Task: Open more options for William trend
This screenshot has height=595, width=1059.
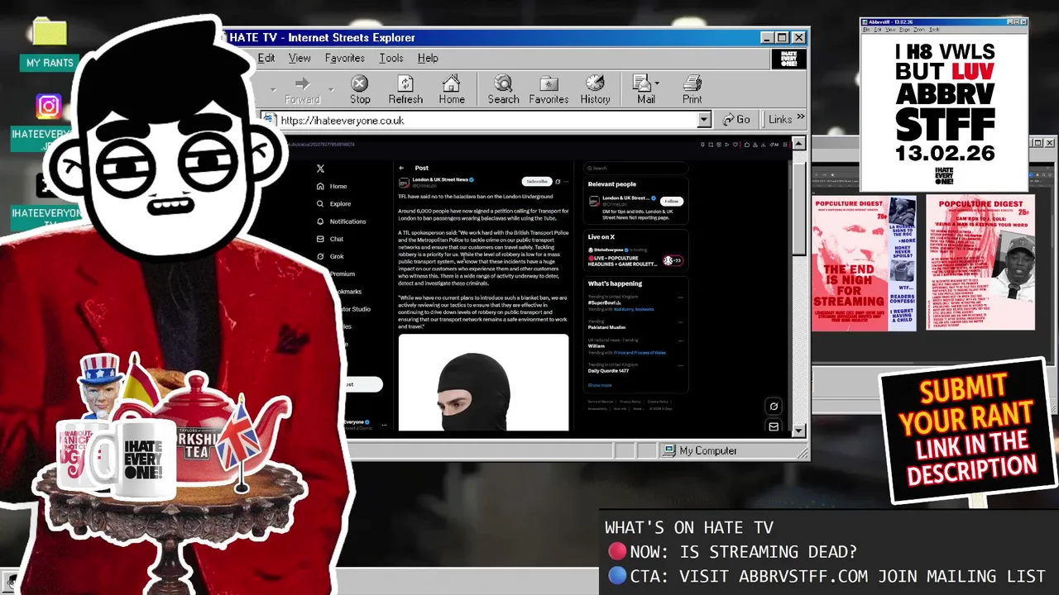Action: [681, 340]
